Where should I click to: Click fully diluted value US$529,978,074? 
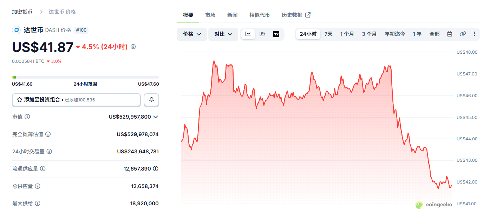coord(138,134)
